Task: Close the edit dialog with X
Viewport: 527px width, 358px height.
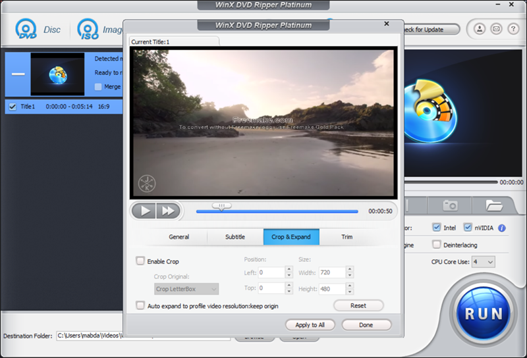Action: tap(387, 24)
